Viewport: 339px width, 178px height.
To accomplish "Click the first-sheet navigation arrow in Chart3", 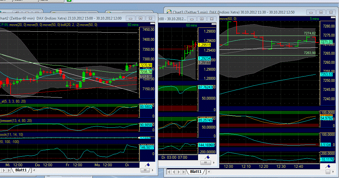I will 168,172.
